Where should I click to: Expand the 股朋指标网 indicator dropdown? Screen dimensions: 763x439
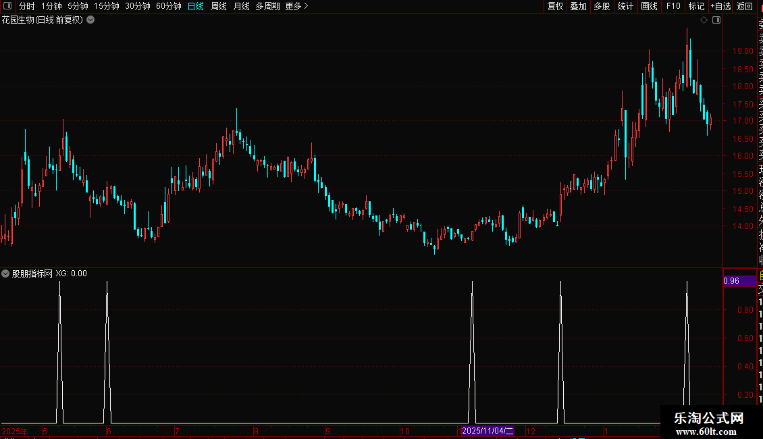coord(5,274)
